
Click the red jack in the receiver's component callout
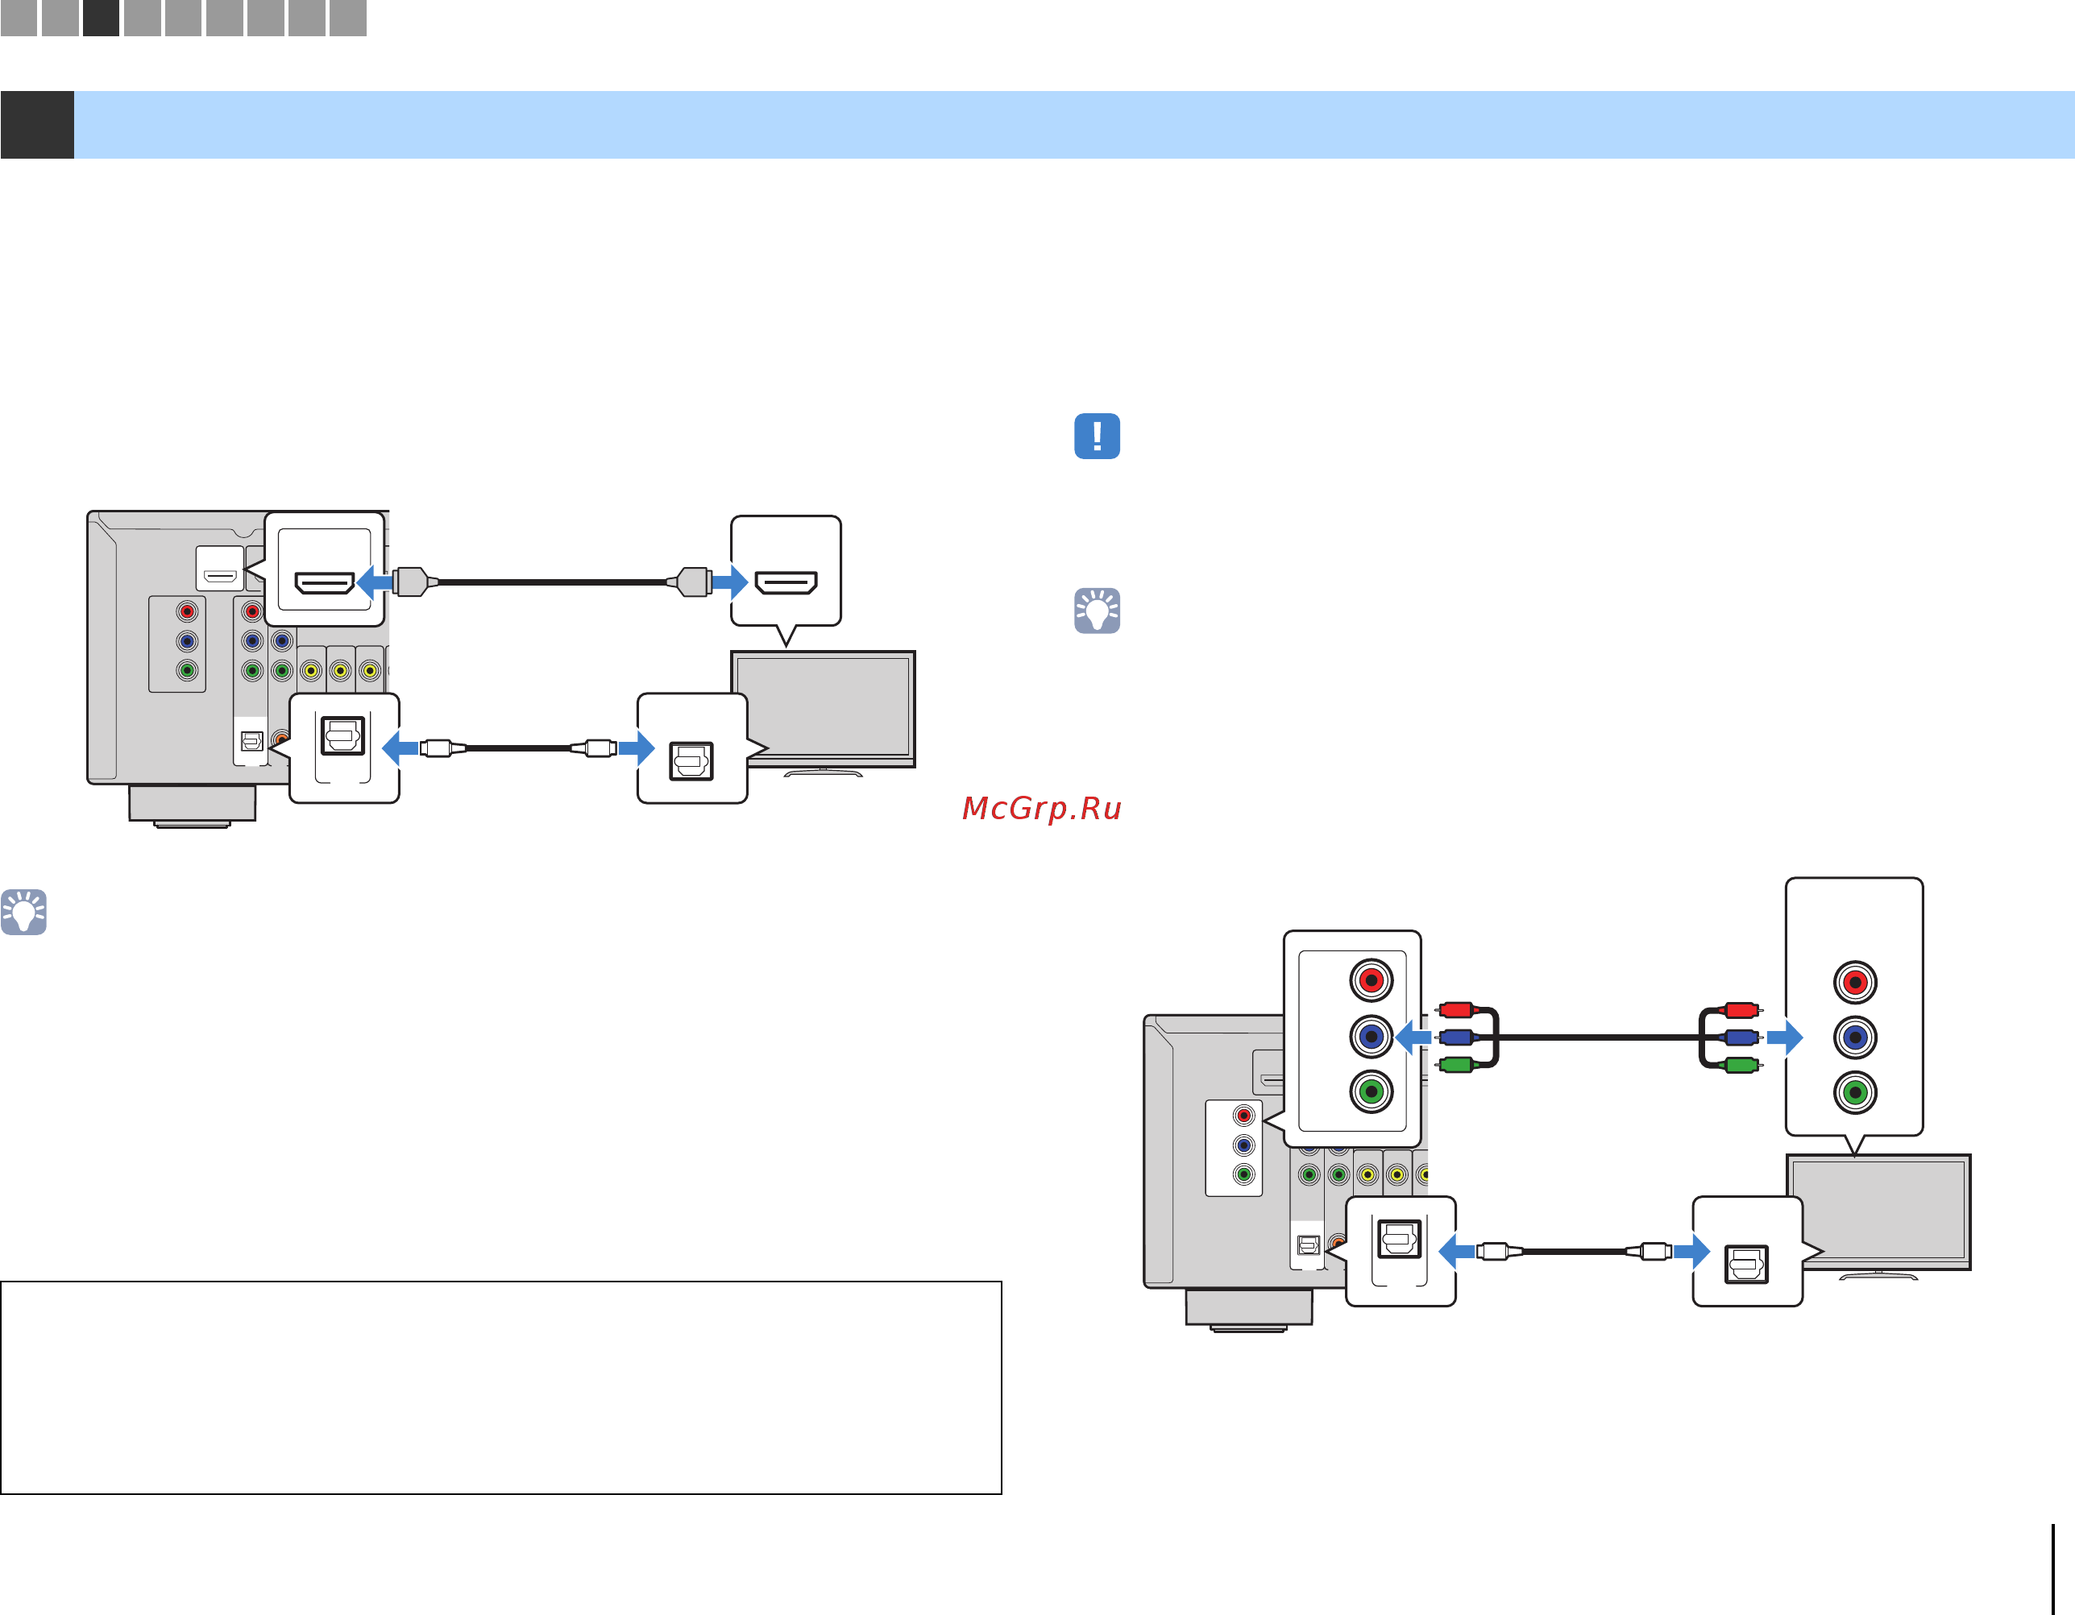pos(1371,979)
